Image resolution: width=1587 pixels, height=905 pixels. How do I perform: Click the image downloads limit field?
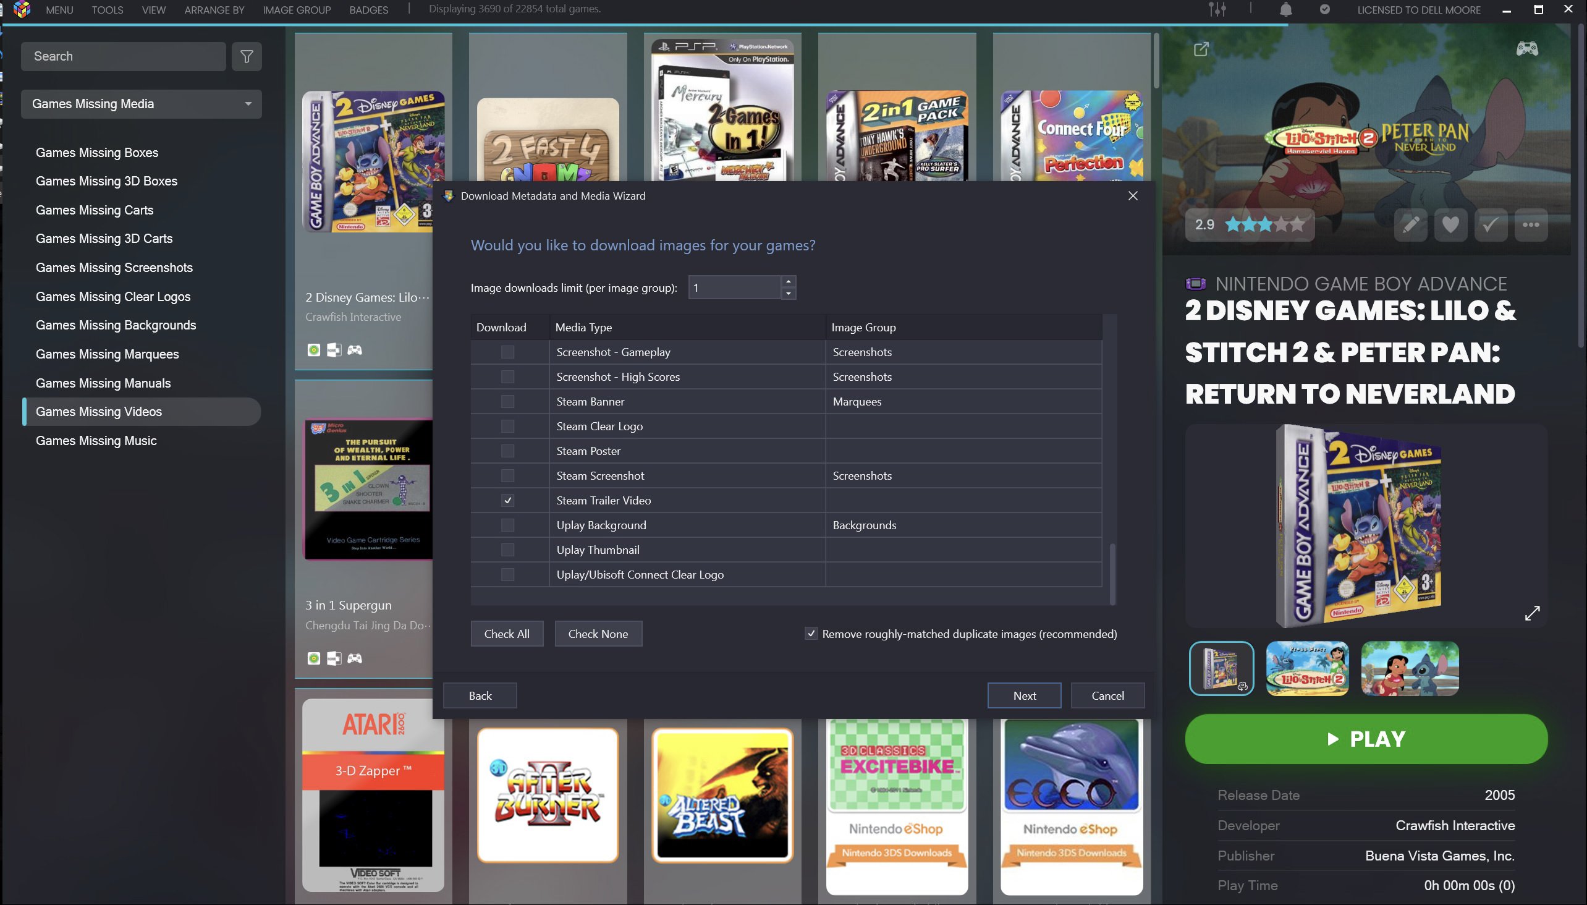point(734,287)
